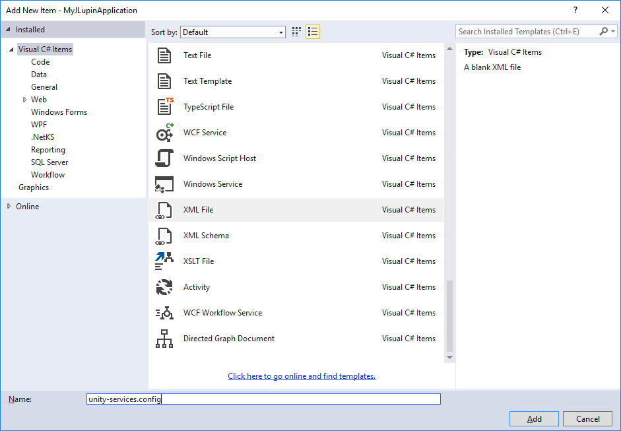Screen dimensions: 621x431
Task: Expand the Web tree node
Action: 26,99
